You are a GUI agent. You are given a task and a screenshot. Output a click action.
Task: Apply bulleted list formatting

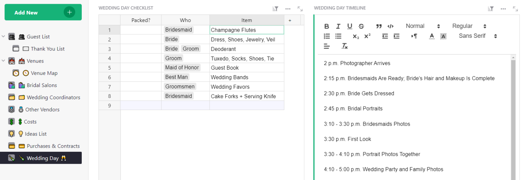(x=338, y=36)
